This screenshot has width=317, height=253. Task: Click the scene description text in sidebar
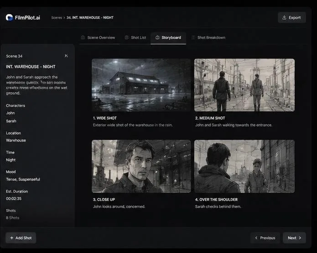point(36,85)
